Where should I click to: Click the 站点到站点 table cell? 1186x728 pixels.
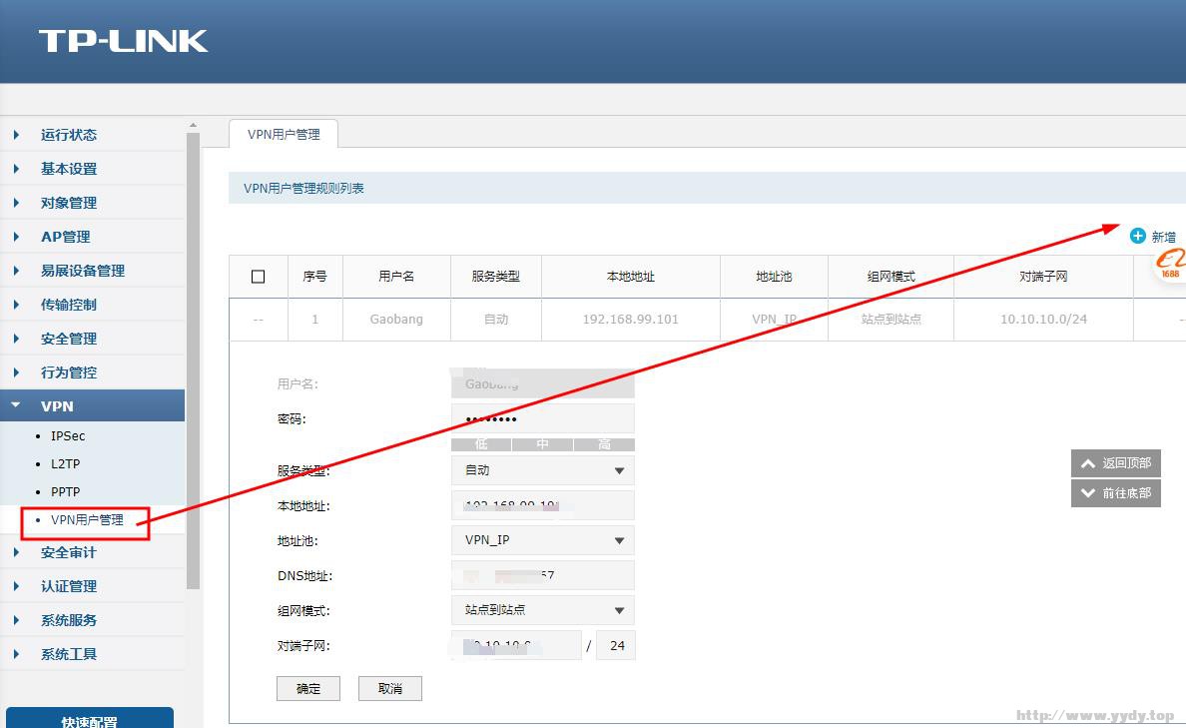click(891, 320)
